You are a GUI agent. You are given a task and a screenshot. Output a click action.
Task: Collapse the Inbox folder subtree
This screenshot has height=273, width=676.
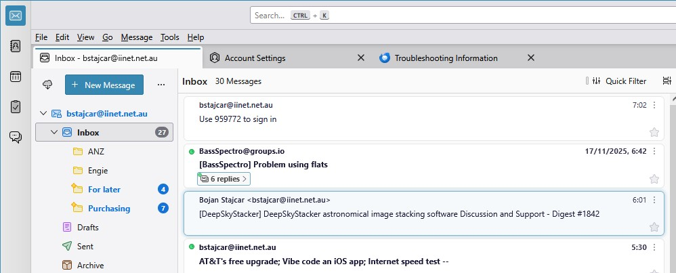point(54,133)
